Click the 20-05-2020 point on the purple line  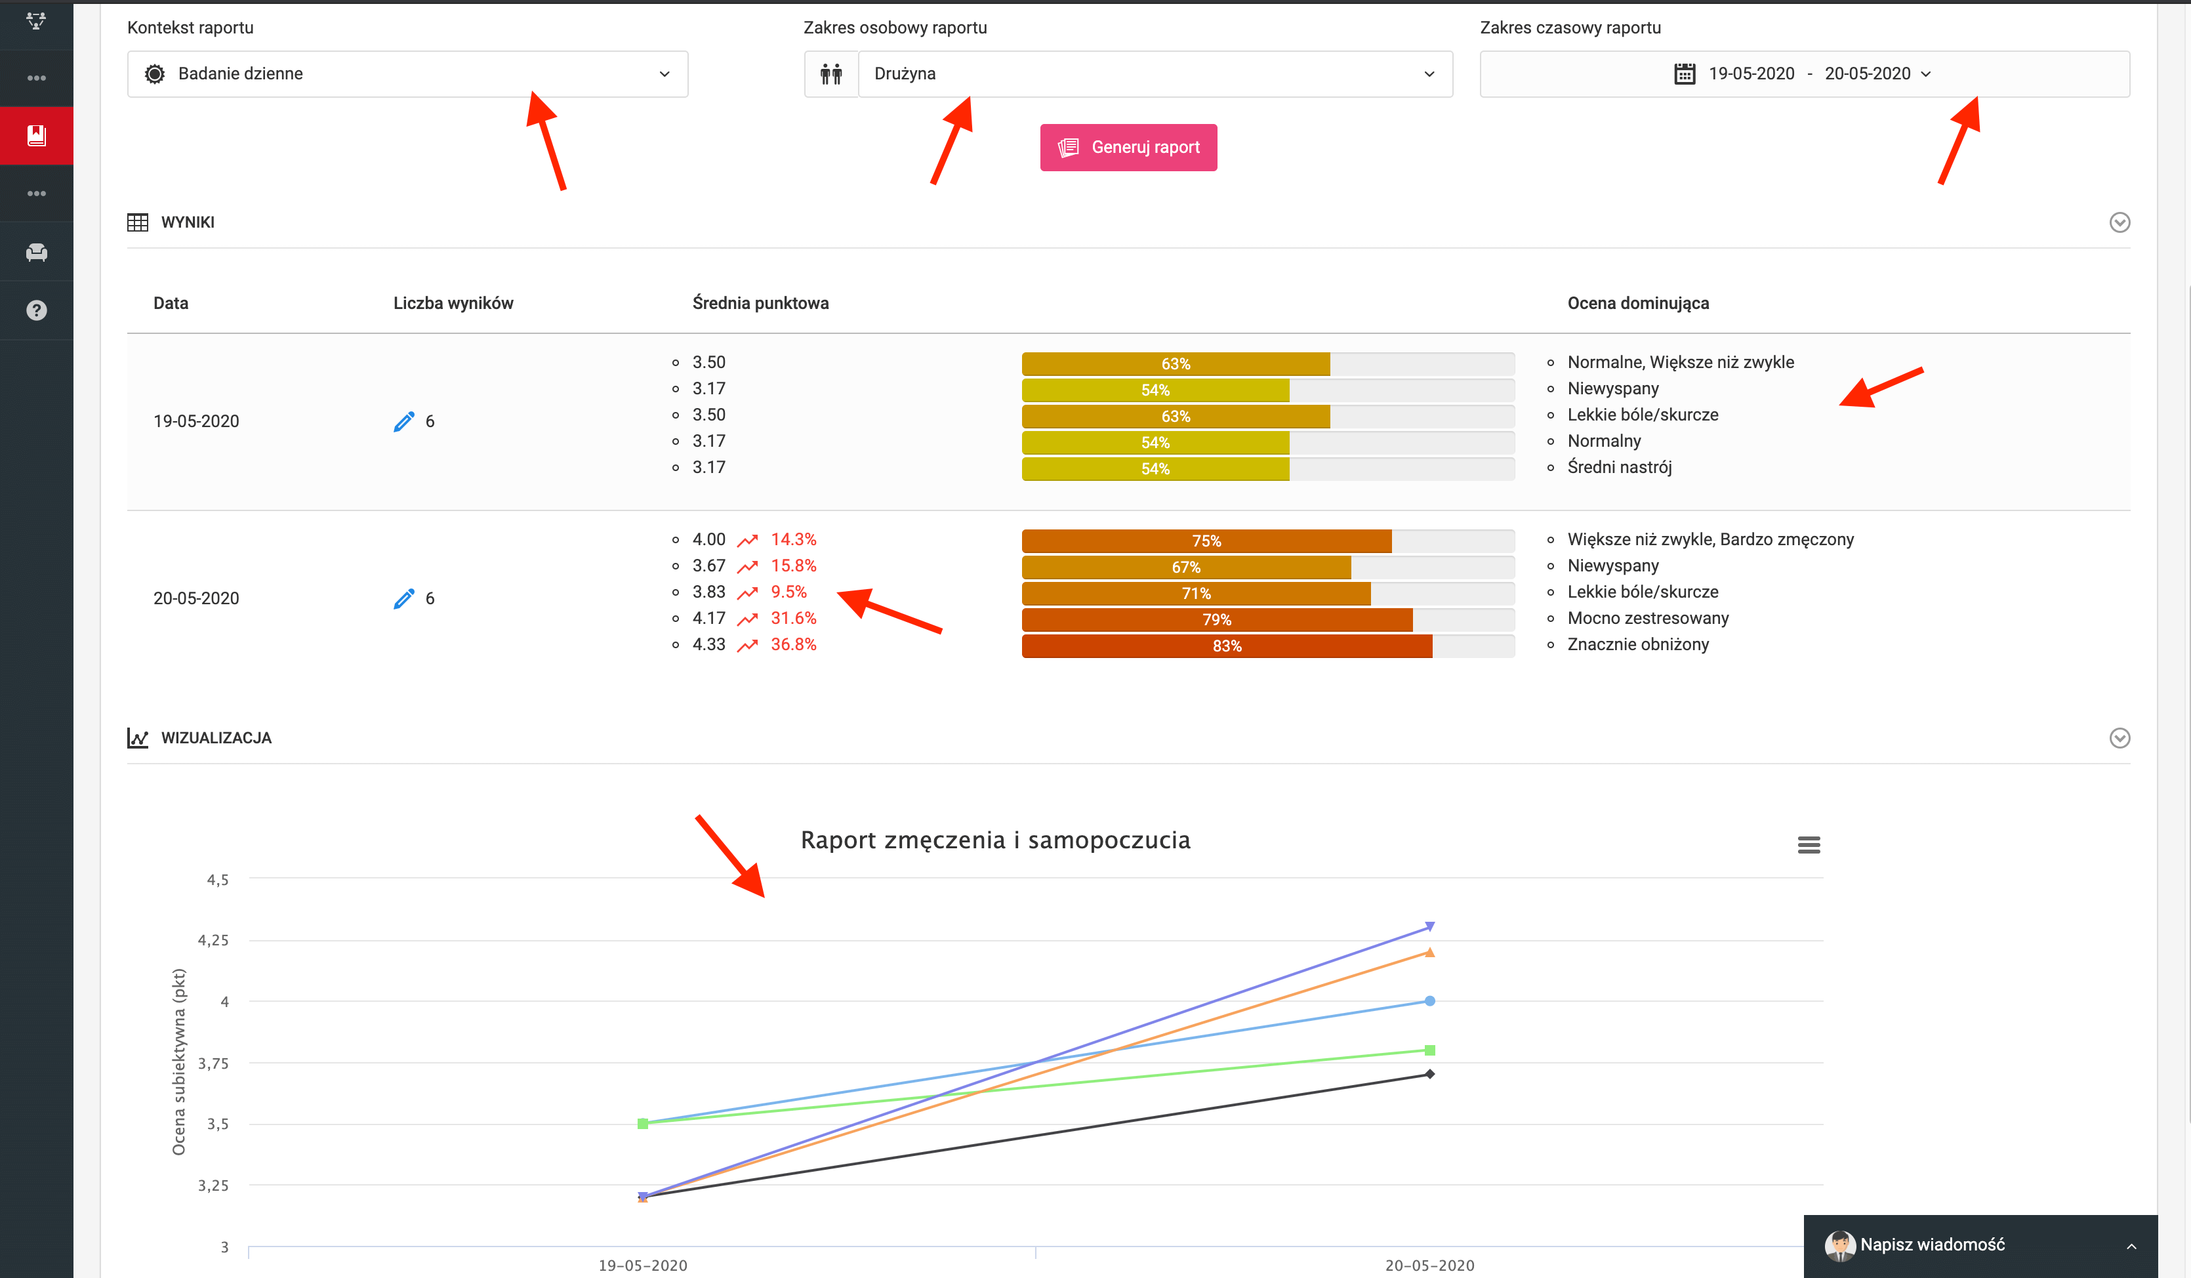pyautogui.click(x=1429, y=927)
